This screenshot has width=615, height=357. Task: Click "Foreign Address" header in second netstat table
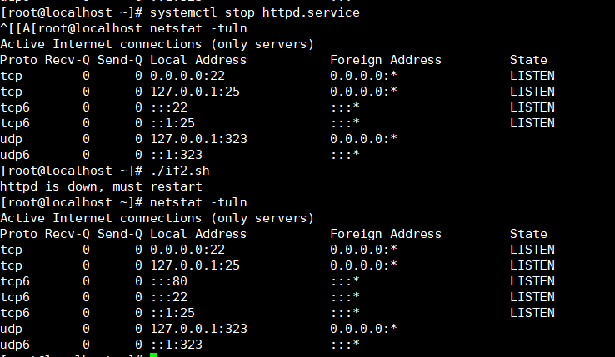386,234
